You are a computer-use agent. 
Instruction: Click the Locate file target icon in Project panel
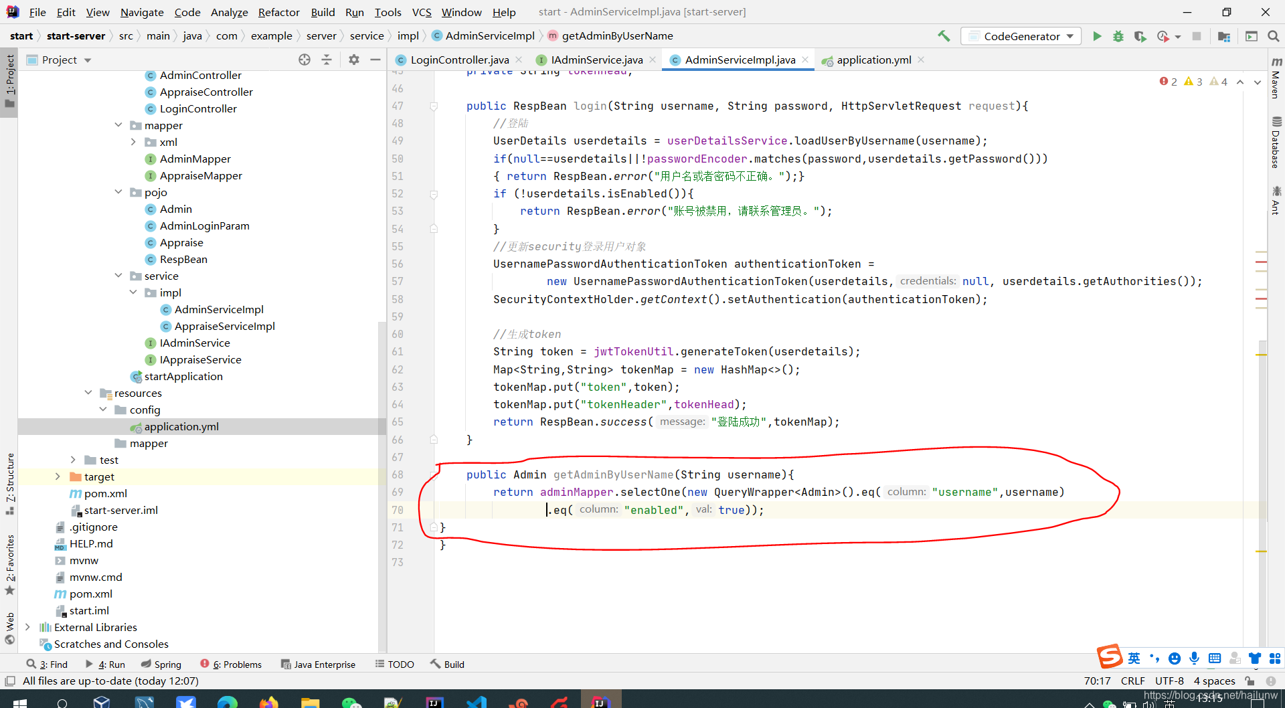(x=305, y=60)
